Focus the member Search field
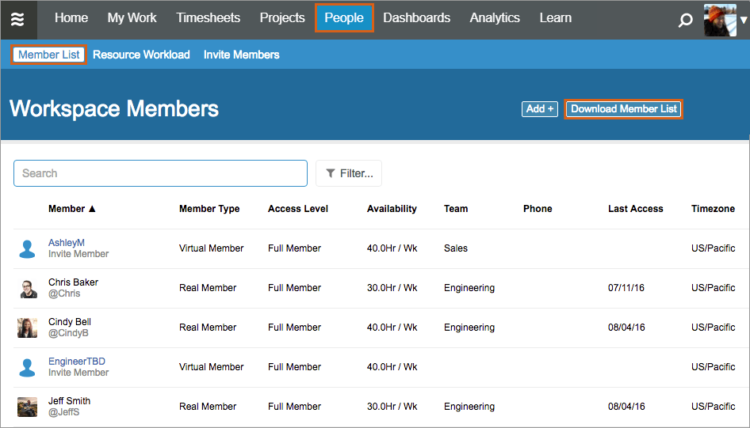The width and height of the screenshot is (750, 428). click(160, 173)
